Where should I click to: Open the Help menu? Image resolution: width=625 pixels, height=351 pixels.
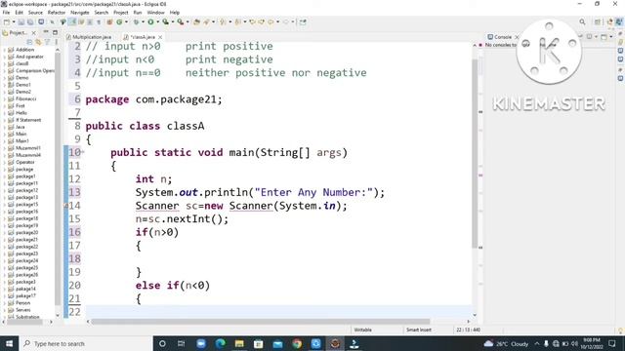(x=175, y=13)
